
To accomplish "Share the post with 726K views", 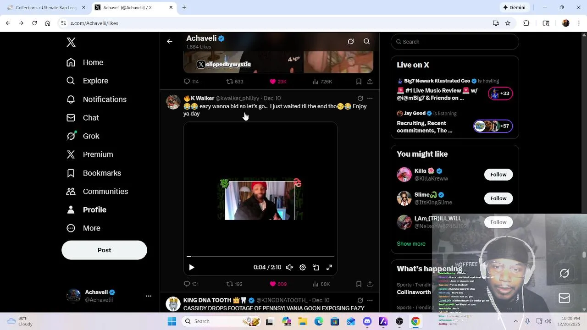I will tap(370, 82).
